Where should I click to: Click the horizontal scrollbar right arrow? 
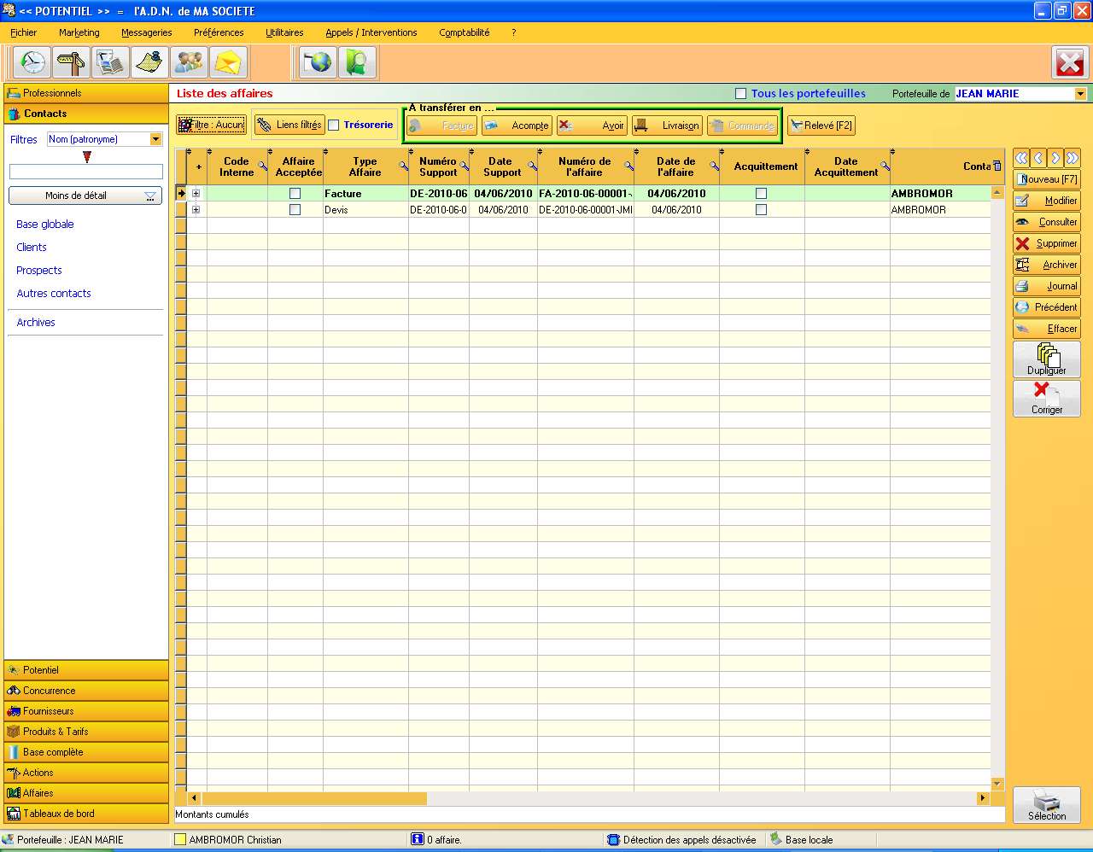[x=983, y=798]
